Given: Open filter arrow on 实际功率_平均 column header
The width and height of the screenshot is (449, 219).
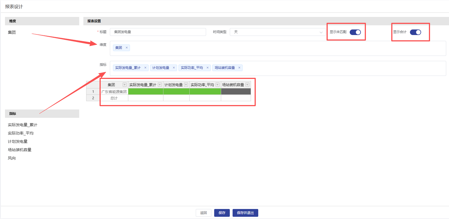Looking at the screenshot, I should pyautogui.click(x=218, y=85).
